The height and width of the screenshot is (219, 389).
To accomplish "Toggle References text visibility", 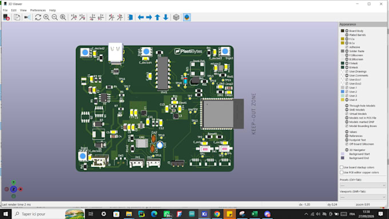I will coord(347,136).
